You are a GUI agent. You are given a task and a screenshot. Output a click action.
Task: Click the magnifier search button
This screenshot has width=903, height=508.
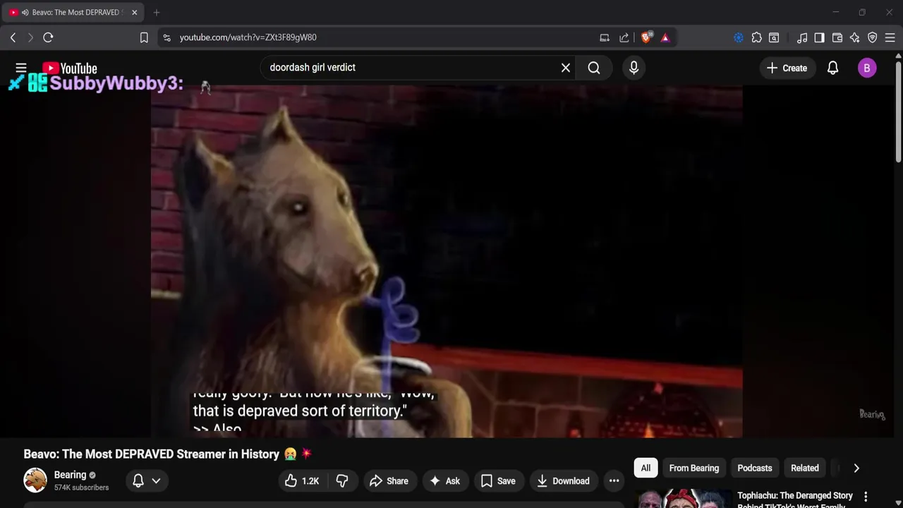click(x=594, y=68)
